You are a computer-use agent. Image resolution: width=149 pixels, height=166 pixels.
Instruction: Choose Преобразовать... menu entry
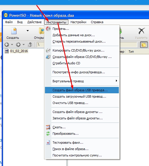tap(82, 134)
